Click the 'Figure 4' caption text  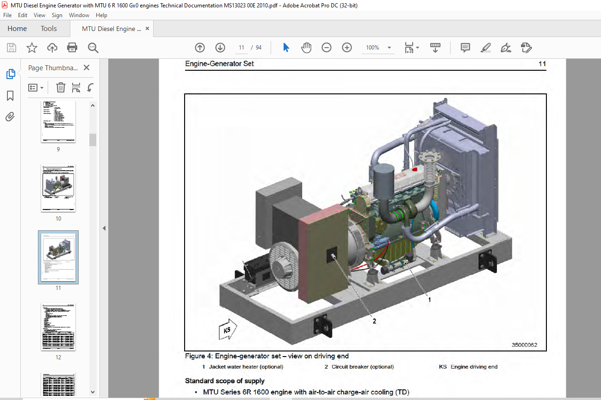click(267, 356)
